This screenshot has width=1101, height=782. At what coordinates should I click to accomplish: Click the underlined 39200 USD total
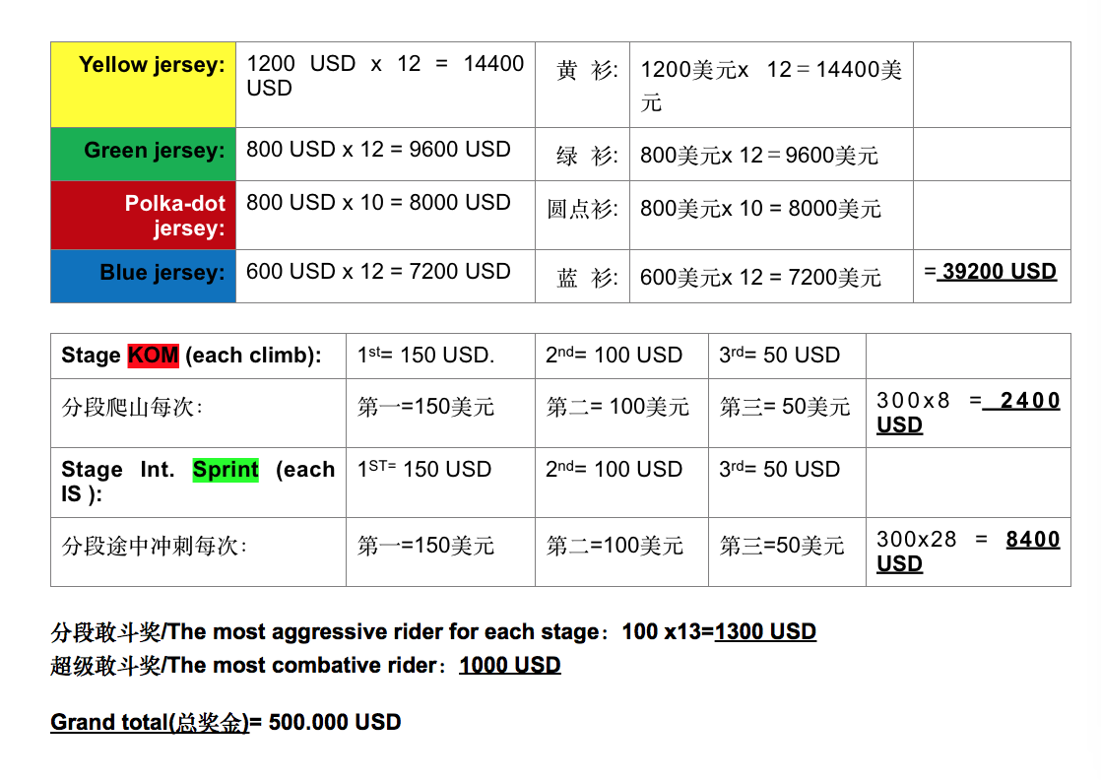point(997,272)
